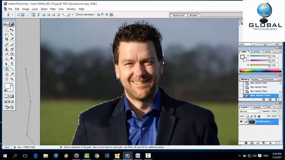
Task: Toggle Lock all padlock icon
Action: click(x=259, y=116)
